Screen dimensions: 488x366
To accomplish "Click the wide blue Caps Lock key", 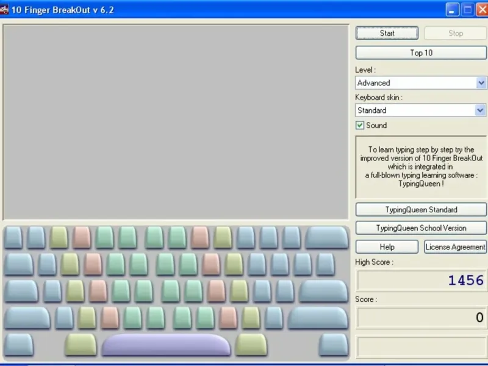I will [x=21, y=292].
